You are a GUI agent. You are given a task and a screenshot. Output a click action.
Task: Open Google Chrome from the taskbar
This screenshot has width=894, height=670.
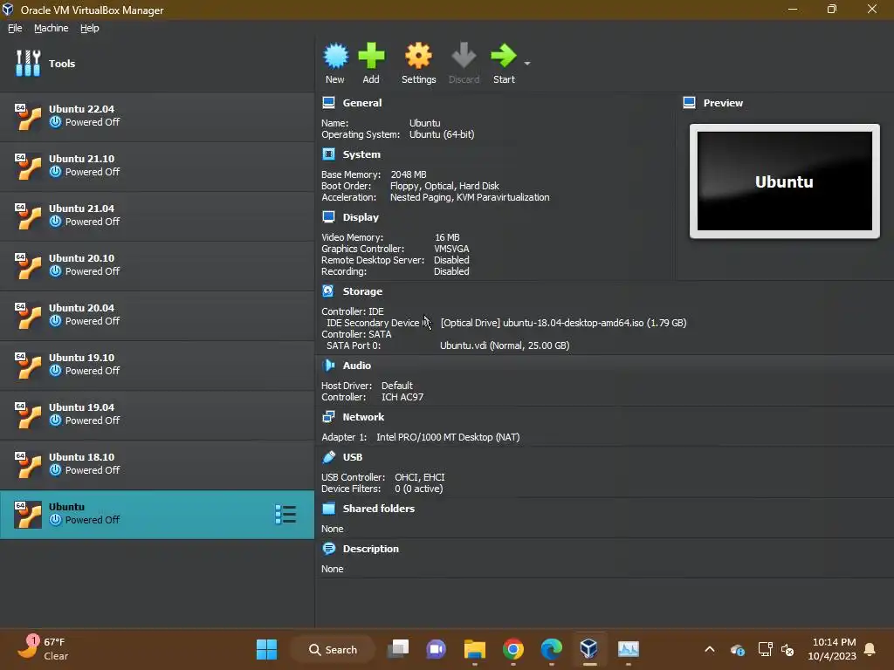[x=513, y=649]
